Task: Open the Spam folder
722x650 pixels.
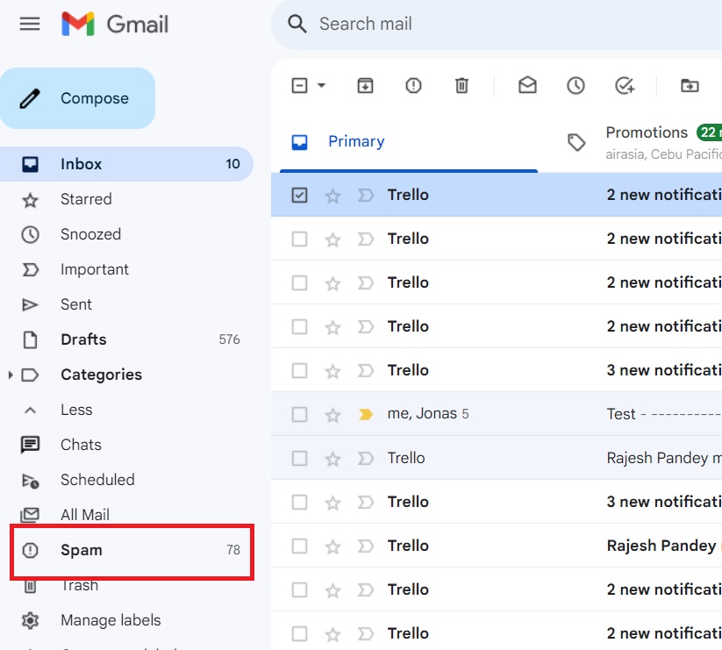Action: 82,550
